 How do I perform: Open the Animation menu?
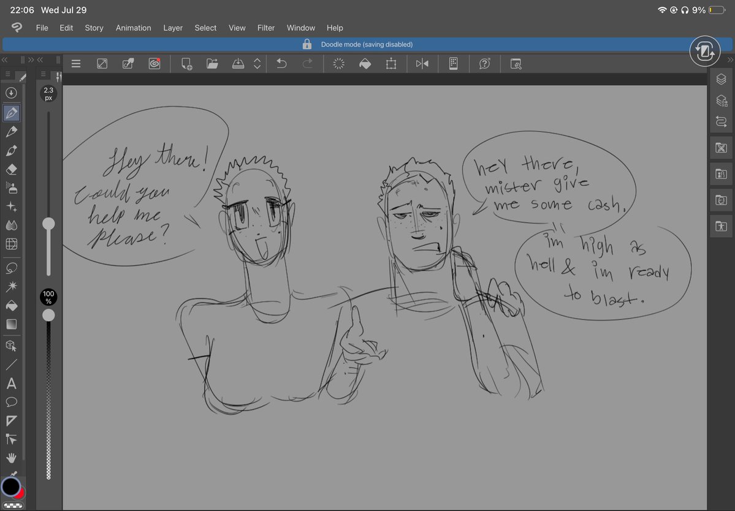click(x=133, y=28)
